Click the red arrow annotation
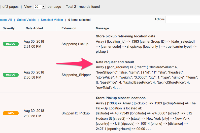 [73, 63]
